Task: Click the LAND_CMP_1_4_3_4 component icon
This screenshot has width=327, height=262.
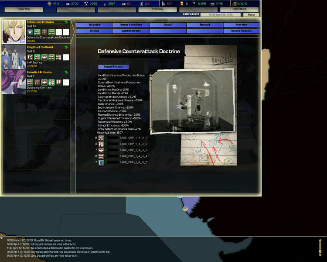Action: click(x=101, y=156)
